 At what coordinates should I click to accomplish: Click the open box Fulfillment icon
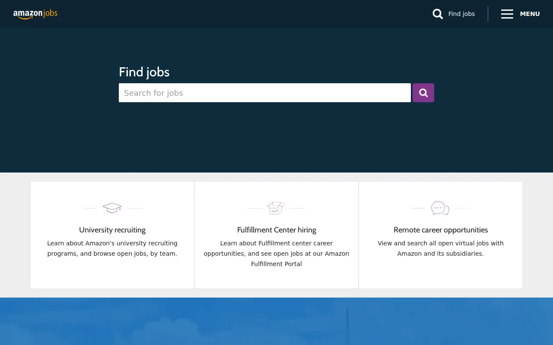pyautogui.click(x=276, y=208)
